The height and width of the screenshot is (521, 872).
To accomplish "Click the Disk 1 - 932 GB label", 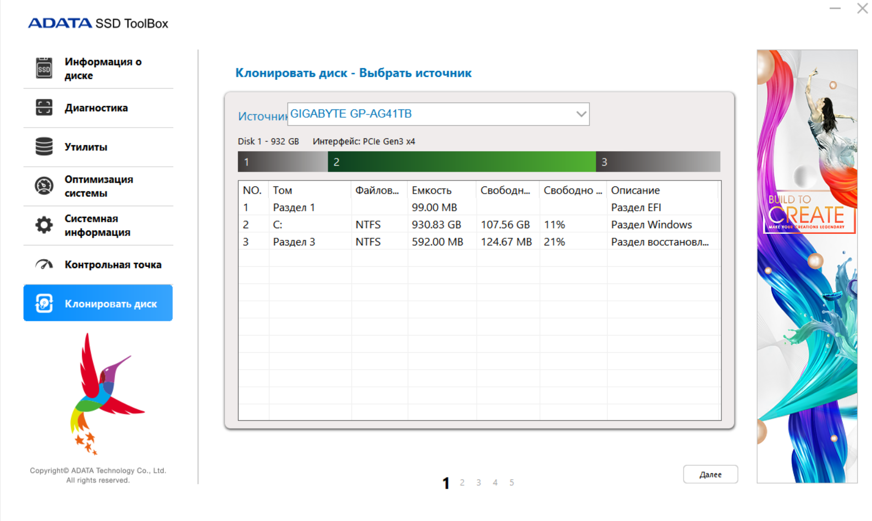I will click(268, 141).
